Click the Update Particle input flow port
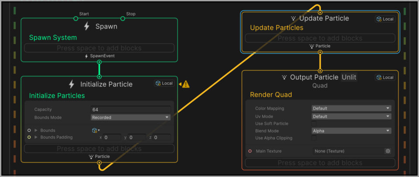 click(320, 12)
